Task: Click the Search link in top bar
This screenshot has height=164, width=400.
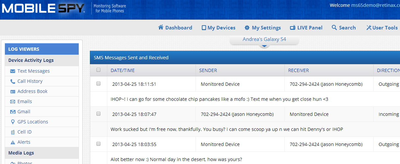Action: (344, 28)
